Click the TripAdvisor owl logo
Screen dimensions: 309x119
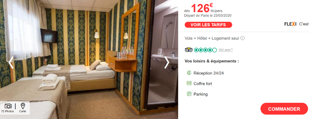pos(189,50)
